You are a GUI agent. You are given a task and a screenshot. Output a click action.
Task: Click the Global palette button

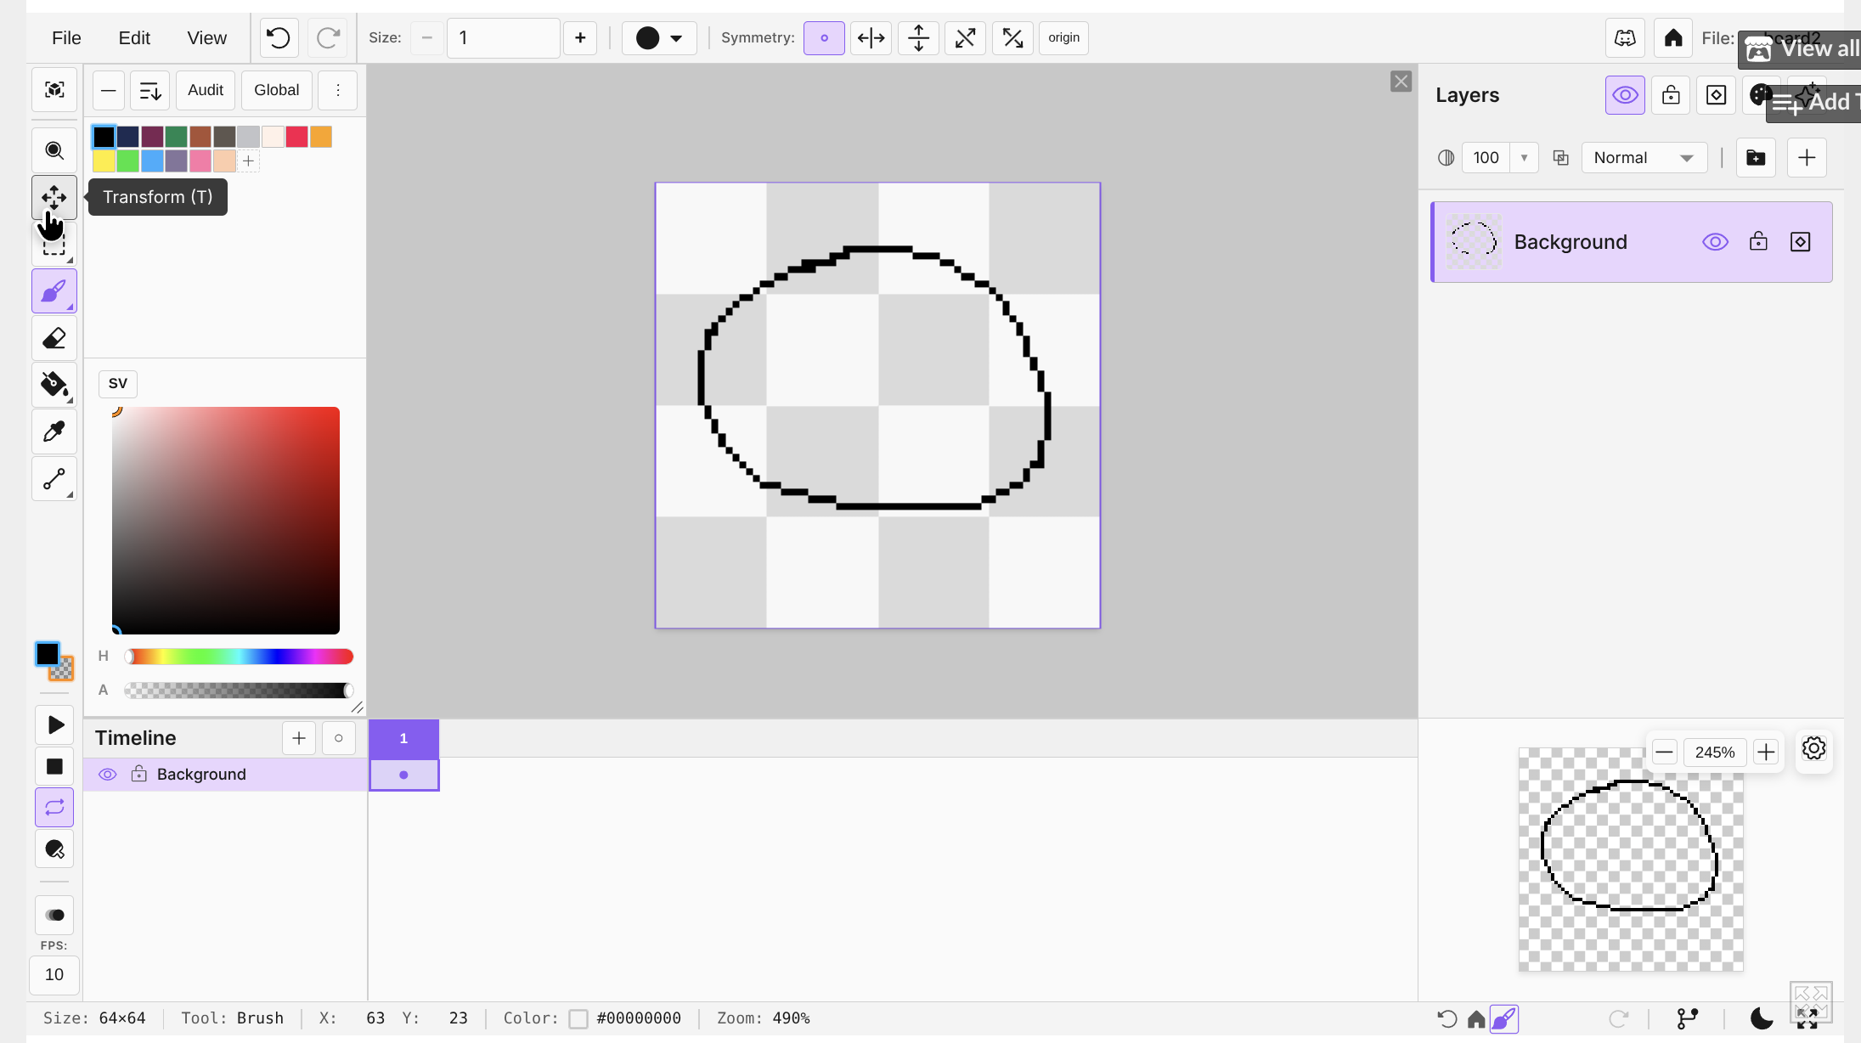tap(276, 90)
